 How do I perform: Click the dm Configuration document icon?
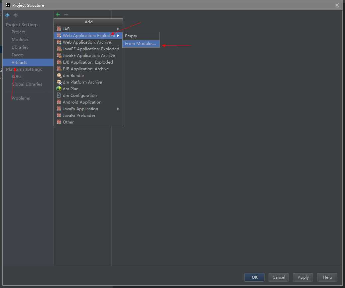[58, 95]
